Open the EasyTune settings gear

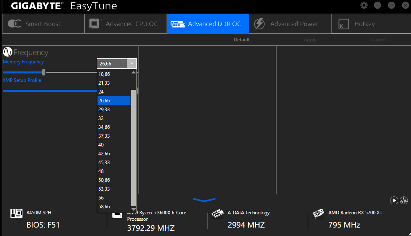point(364,5)
